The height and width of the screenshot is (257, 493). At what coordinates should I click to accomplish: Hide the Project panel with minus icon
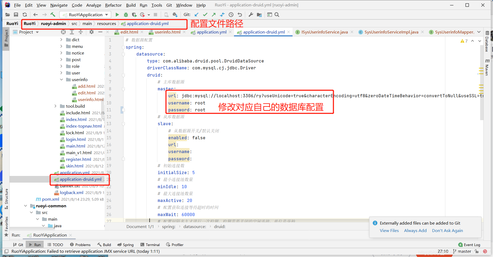pos(100,32)
